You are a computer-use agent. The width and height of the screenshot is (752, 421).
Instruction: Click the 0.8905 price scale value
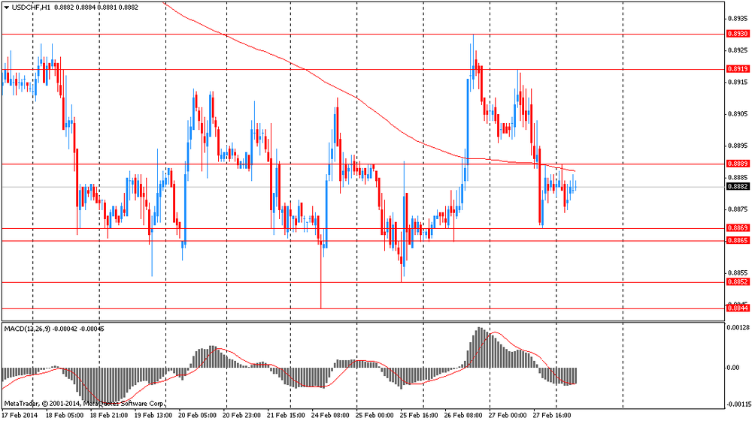(x=738, y=114)
